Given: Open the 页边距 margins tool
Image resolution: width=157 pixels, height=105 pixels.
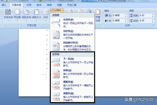Looking at the screenshot, I should [17, 15].
